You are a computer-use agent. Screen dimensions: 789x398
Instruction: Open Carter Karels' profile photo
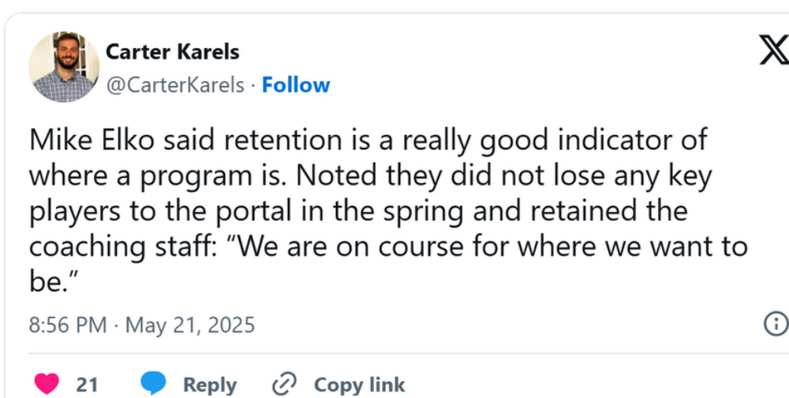click(x=64, y=67)
